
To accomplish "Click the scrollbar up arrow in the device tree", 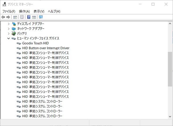I will pyautogui.click(x=170, y=24).
